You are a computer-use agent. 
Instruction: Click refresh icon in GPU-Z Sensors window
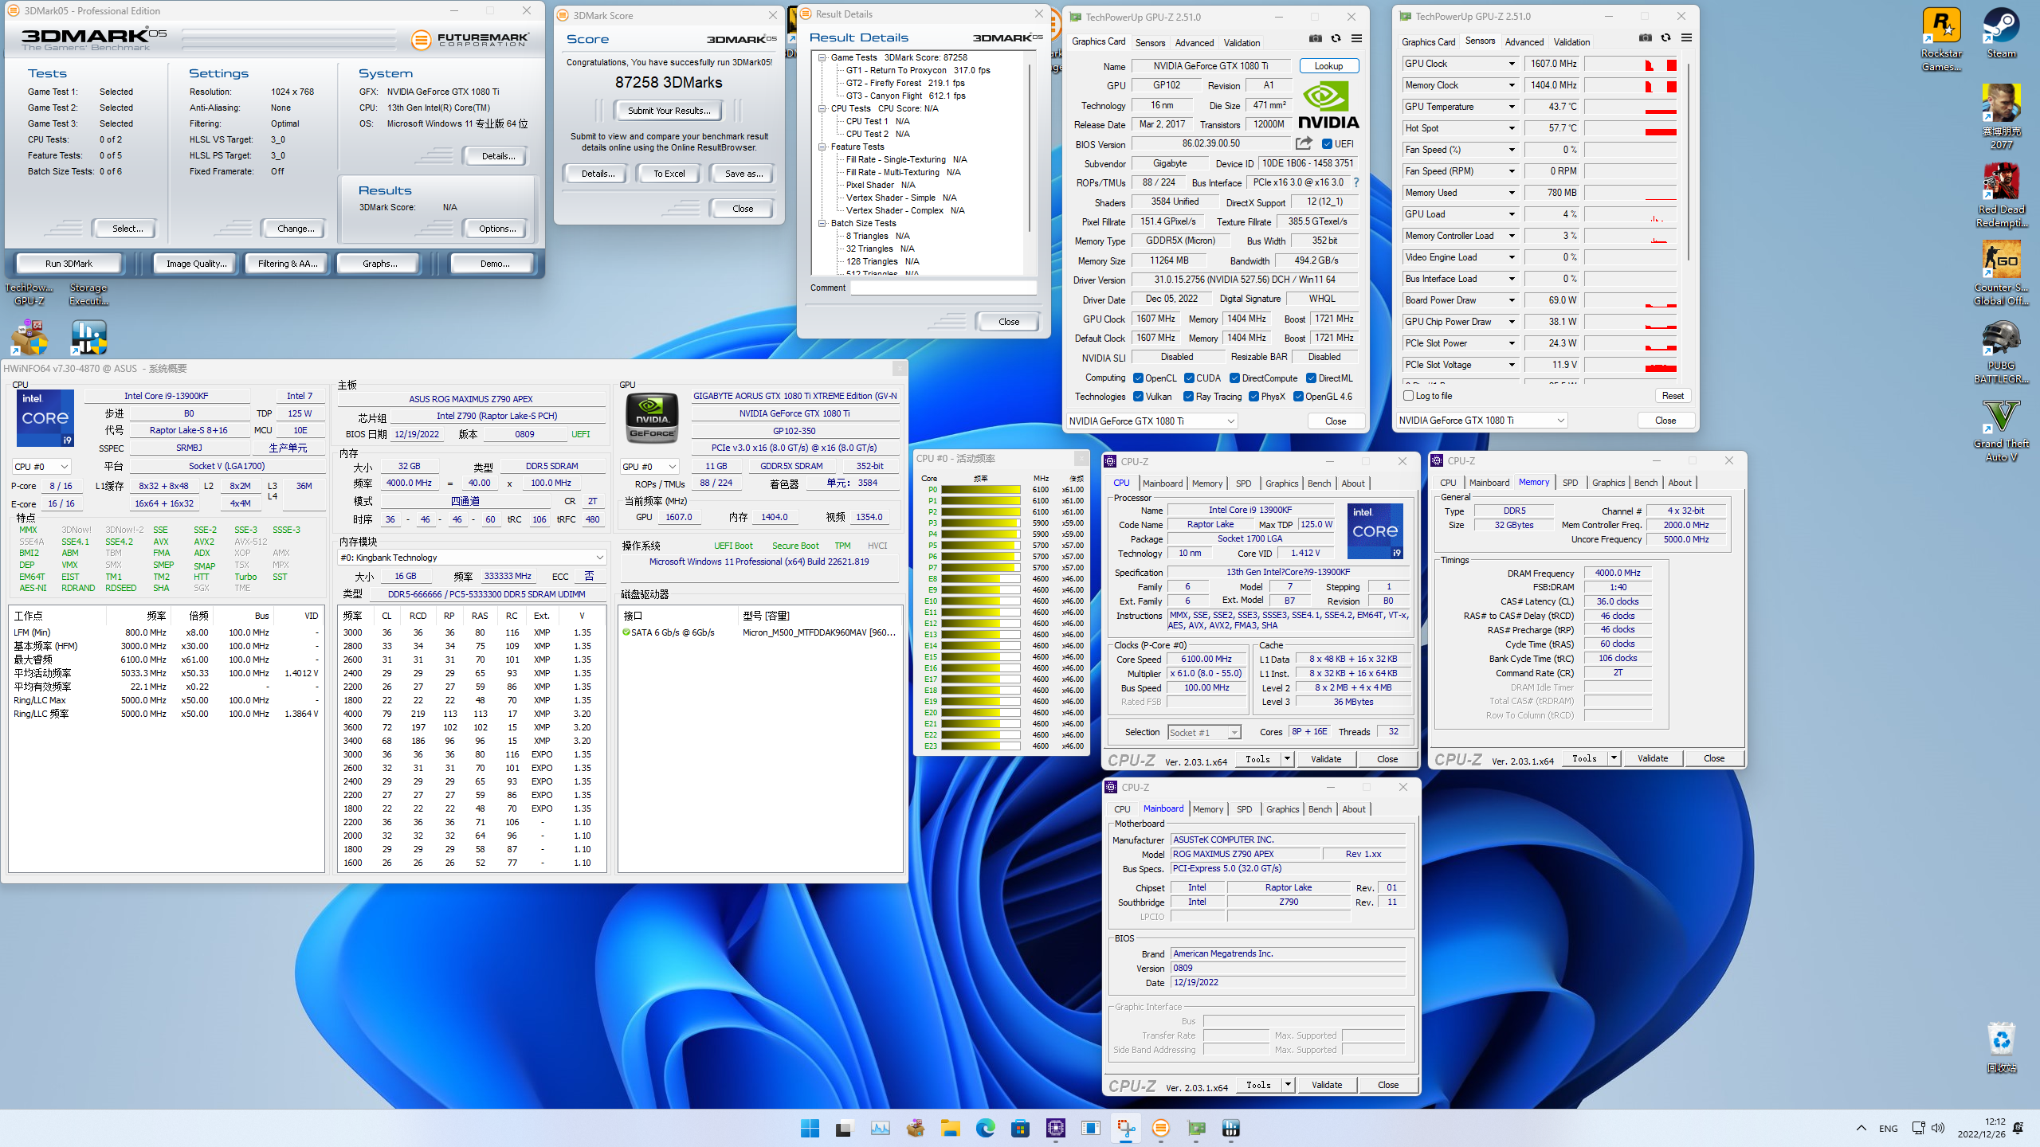pyautogui.click(x=1665, y=38)
